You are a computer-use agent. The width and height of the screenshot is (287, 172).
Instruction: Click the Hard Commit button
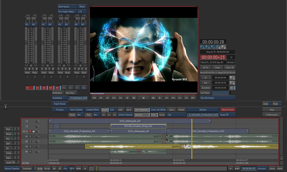[76, 110]
